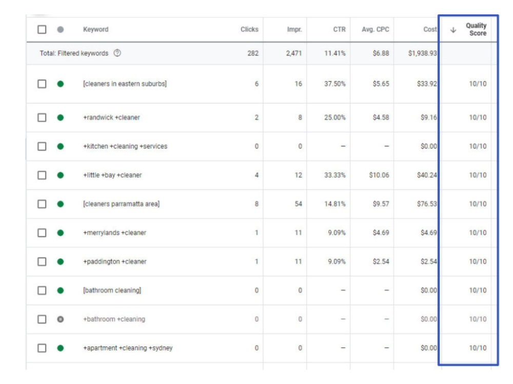Screen dimensions: 513x384
Task: Sort by the Impr. column header
Action: pos(294,29)
